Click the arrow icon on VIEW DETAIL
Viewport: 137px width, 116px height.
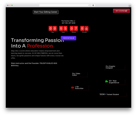click(73, 38)
